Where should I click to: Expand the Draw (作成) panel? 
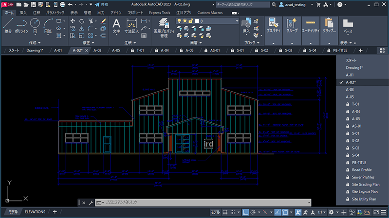tap(35, 43)
